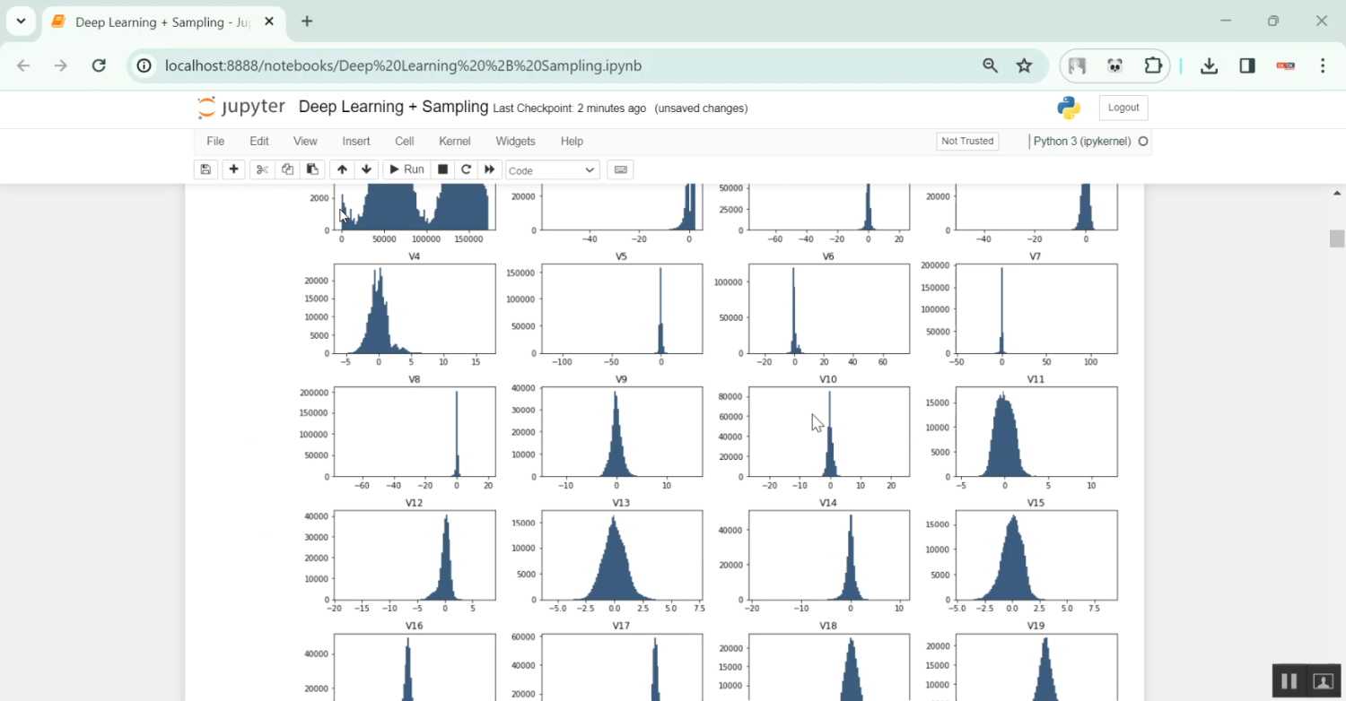
Task: Open the Chrome three-dot menu
Action: [1323, 65]
